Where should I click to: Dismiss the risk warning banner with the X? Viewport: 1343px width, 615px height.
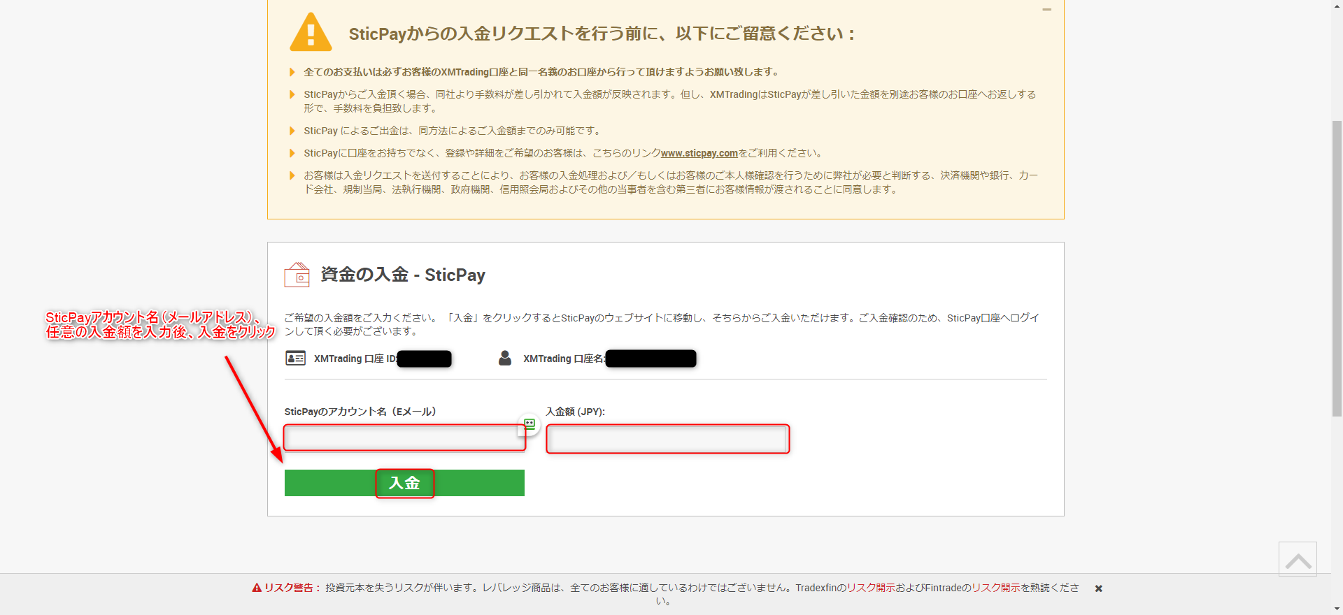1099,588
